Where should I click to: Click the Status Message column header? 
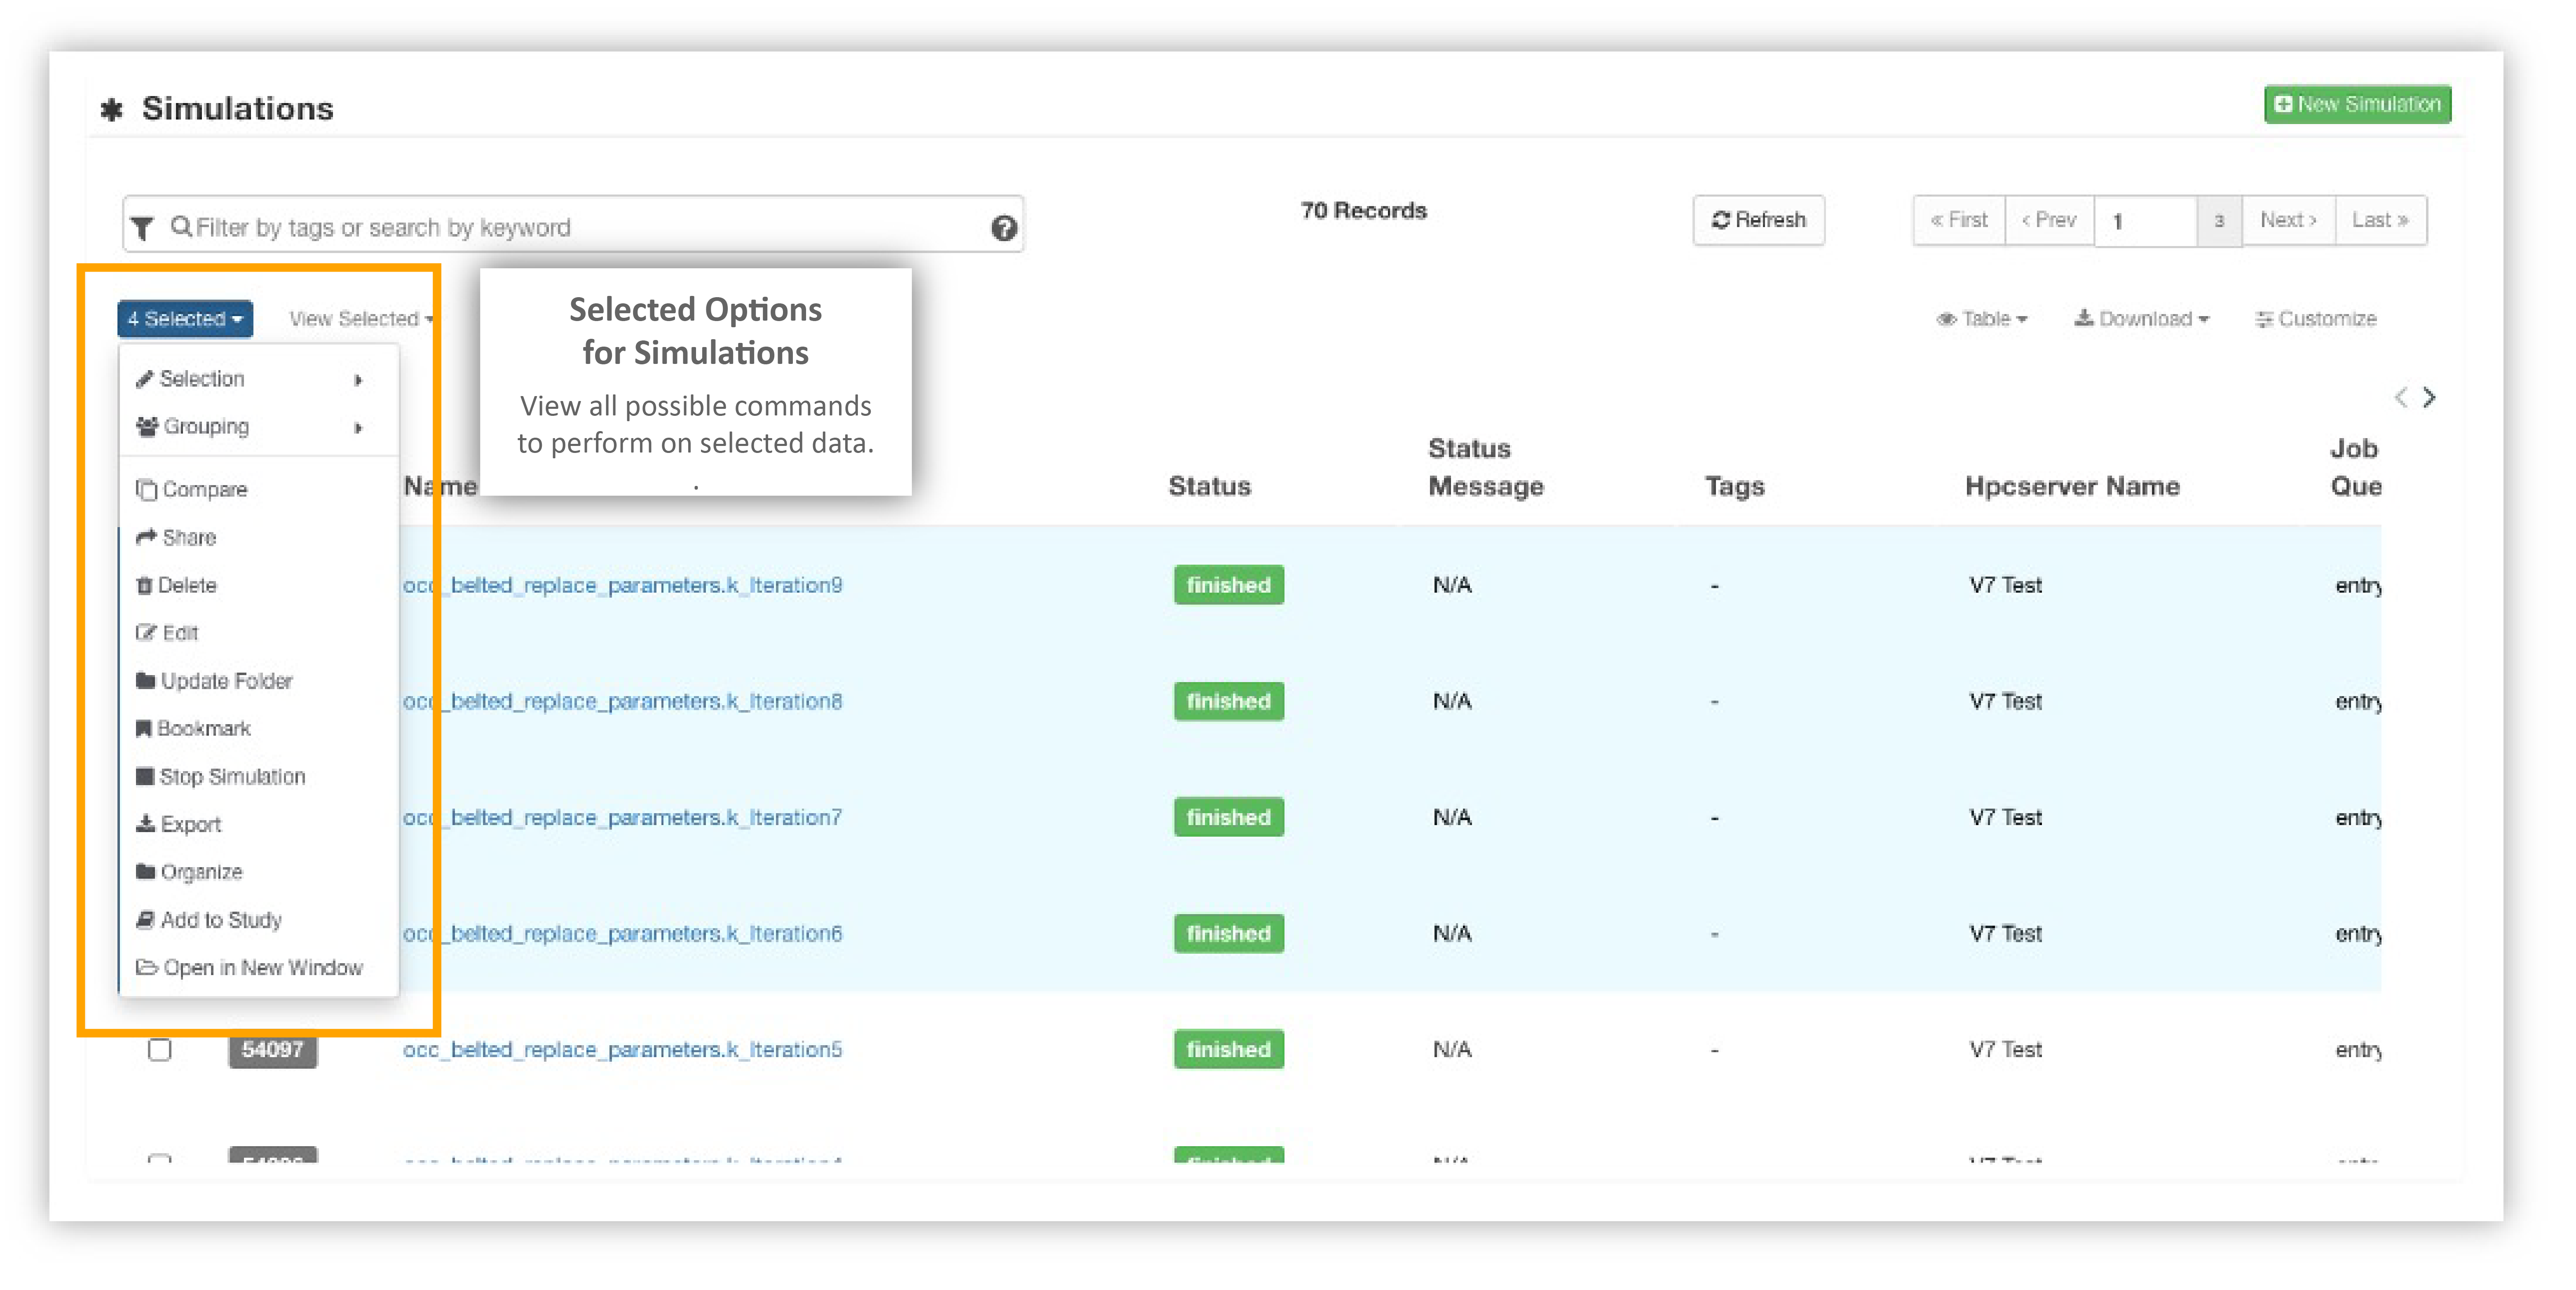(1485, 468)
